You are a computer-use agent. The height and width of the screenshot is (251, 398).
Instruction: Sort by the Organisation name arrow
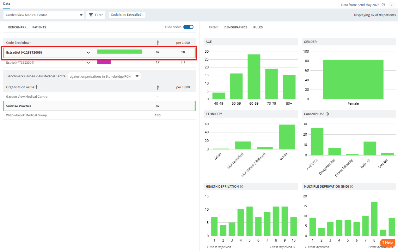click(x=36, y=87)
